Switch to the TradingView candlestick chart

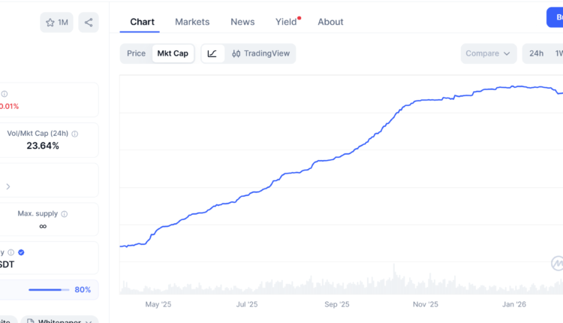click(260, 53)
